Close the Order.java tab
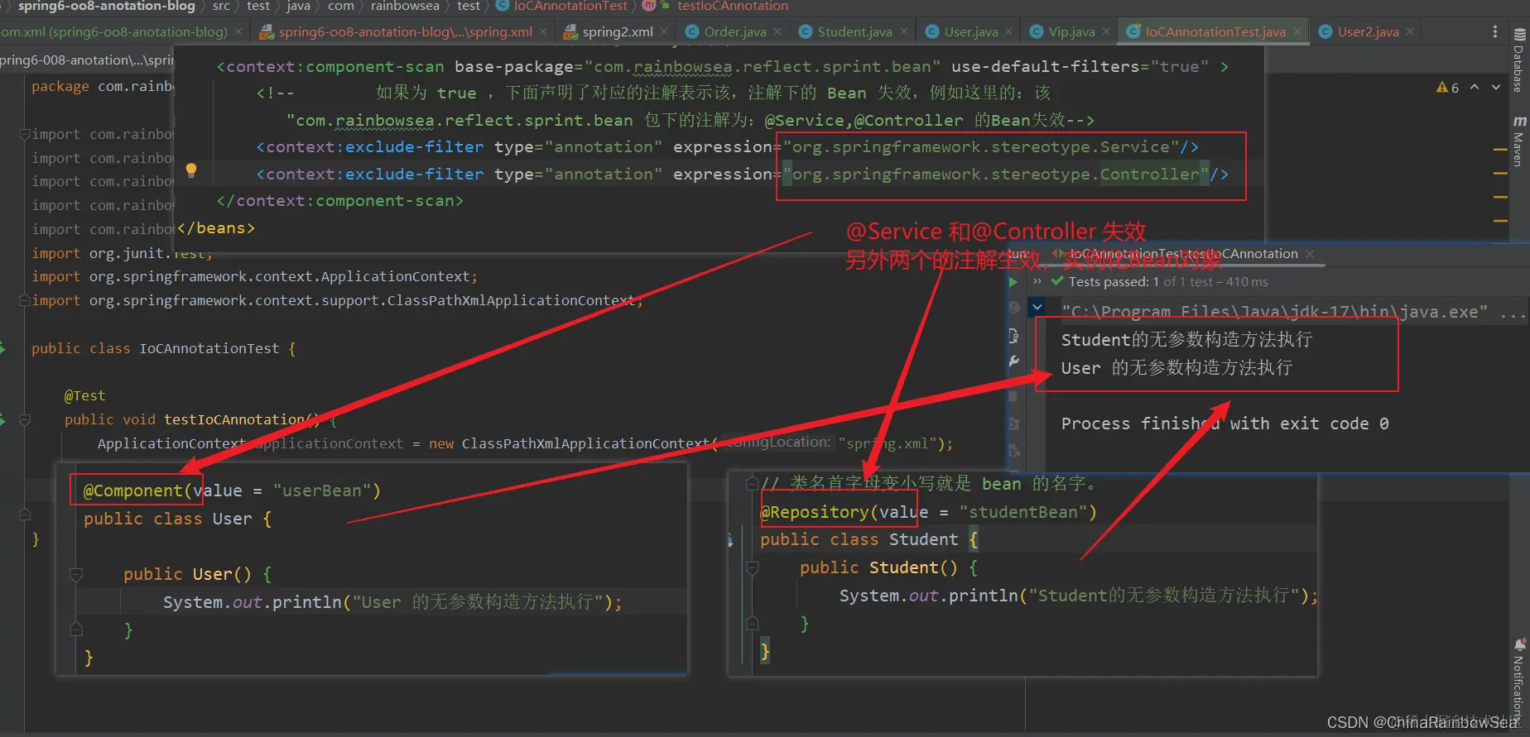Image resolution: width=1530 pixels, height=737 pixels. [x=777, y=31]
